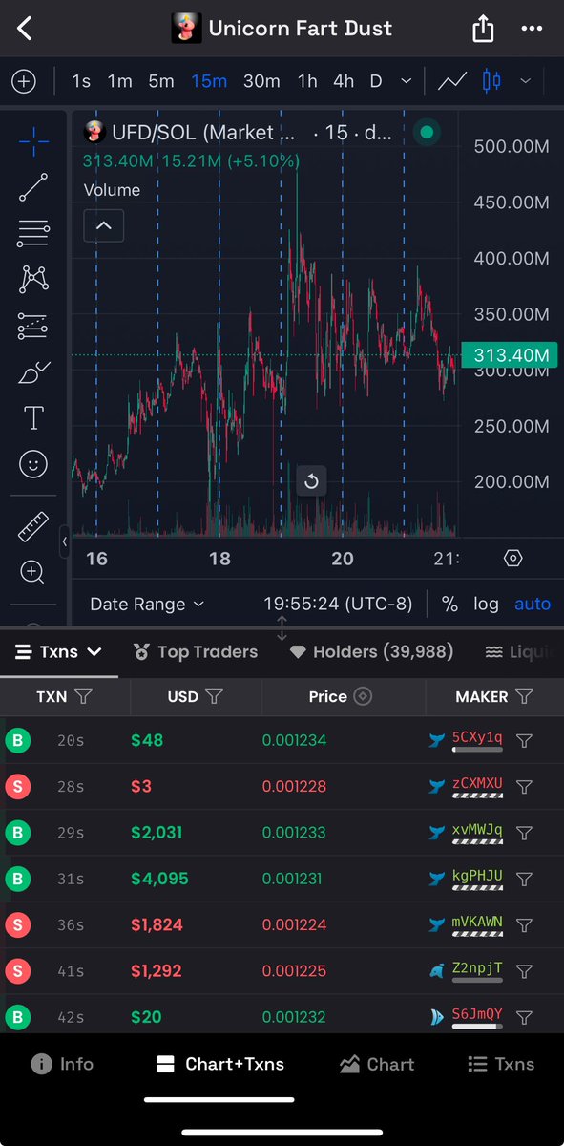Viewport: 564px width, 1146px height.
Task: Toggle log scale mode
Action: [486, 604]
